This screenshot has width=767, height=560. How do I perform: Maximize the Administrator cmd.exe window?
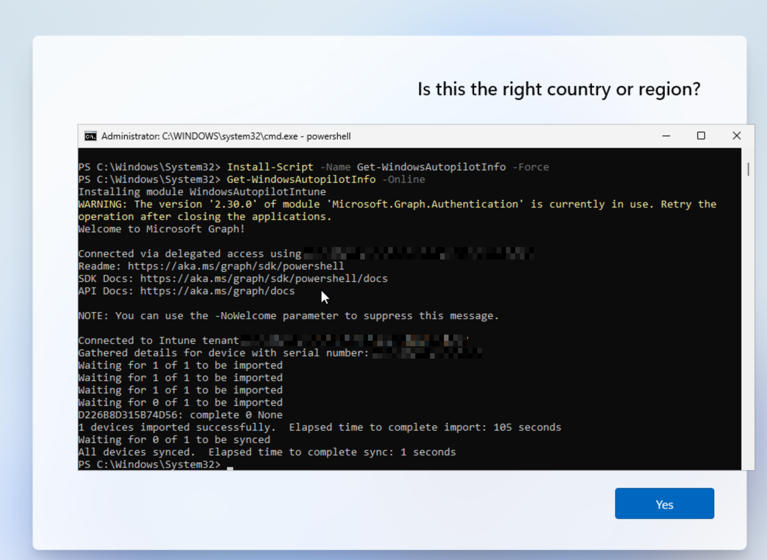701,136
